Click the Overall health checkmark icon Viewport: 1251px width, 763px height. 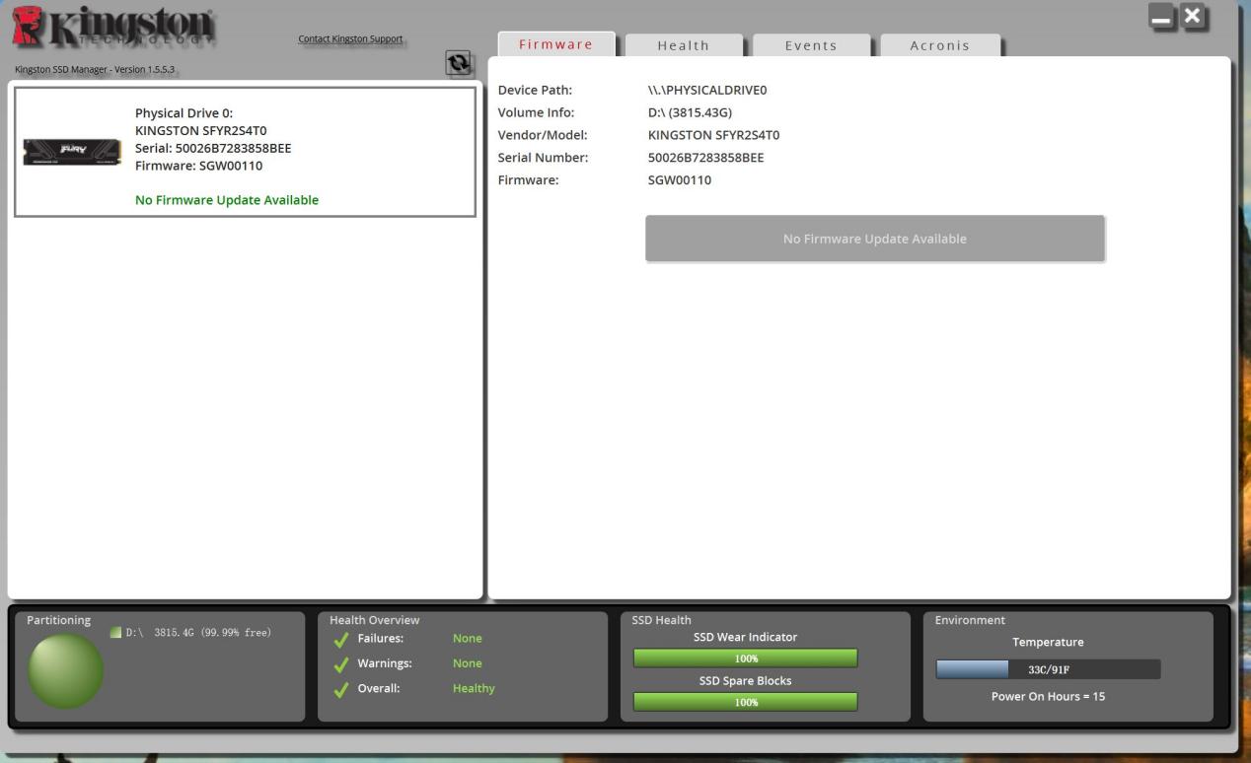341,690
